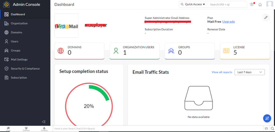Click the Subscription Duration label
This screenshot has height=132, width=275.
[x=159, y=29]
